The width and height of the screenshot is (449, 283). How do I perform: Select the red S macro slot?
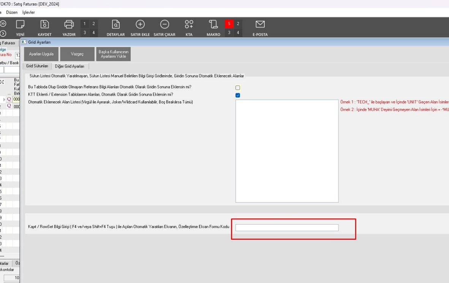coord(229,24)
